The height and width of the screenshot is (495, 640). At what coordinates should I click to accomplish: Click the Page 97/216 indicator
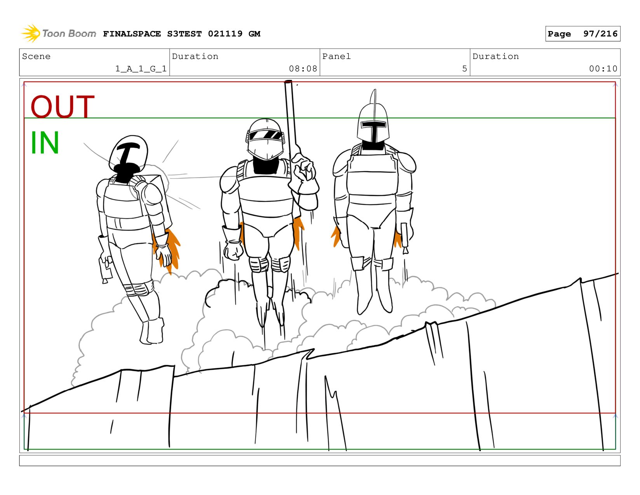point(583,34)
